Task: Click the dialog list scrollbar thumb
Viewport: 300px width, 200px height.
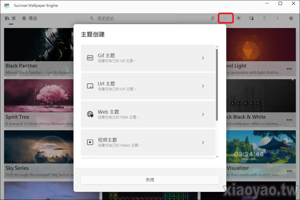Action: (217, 85)
